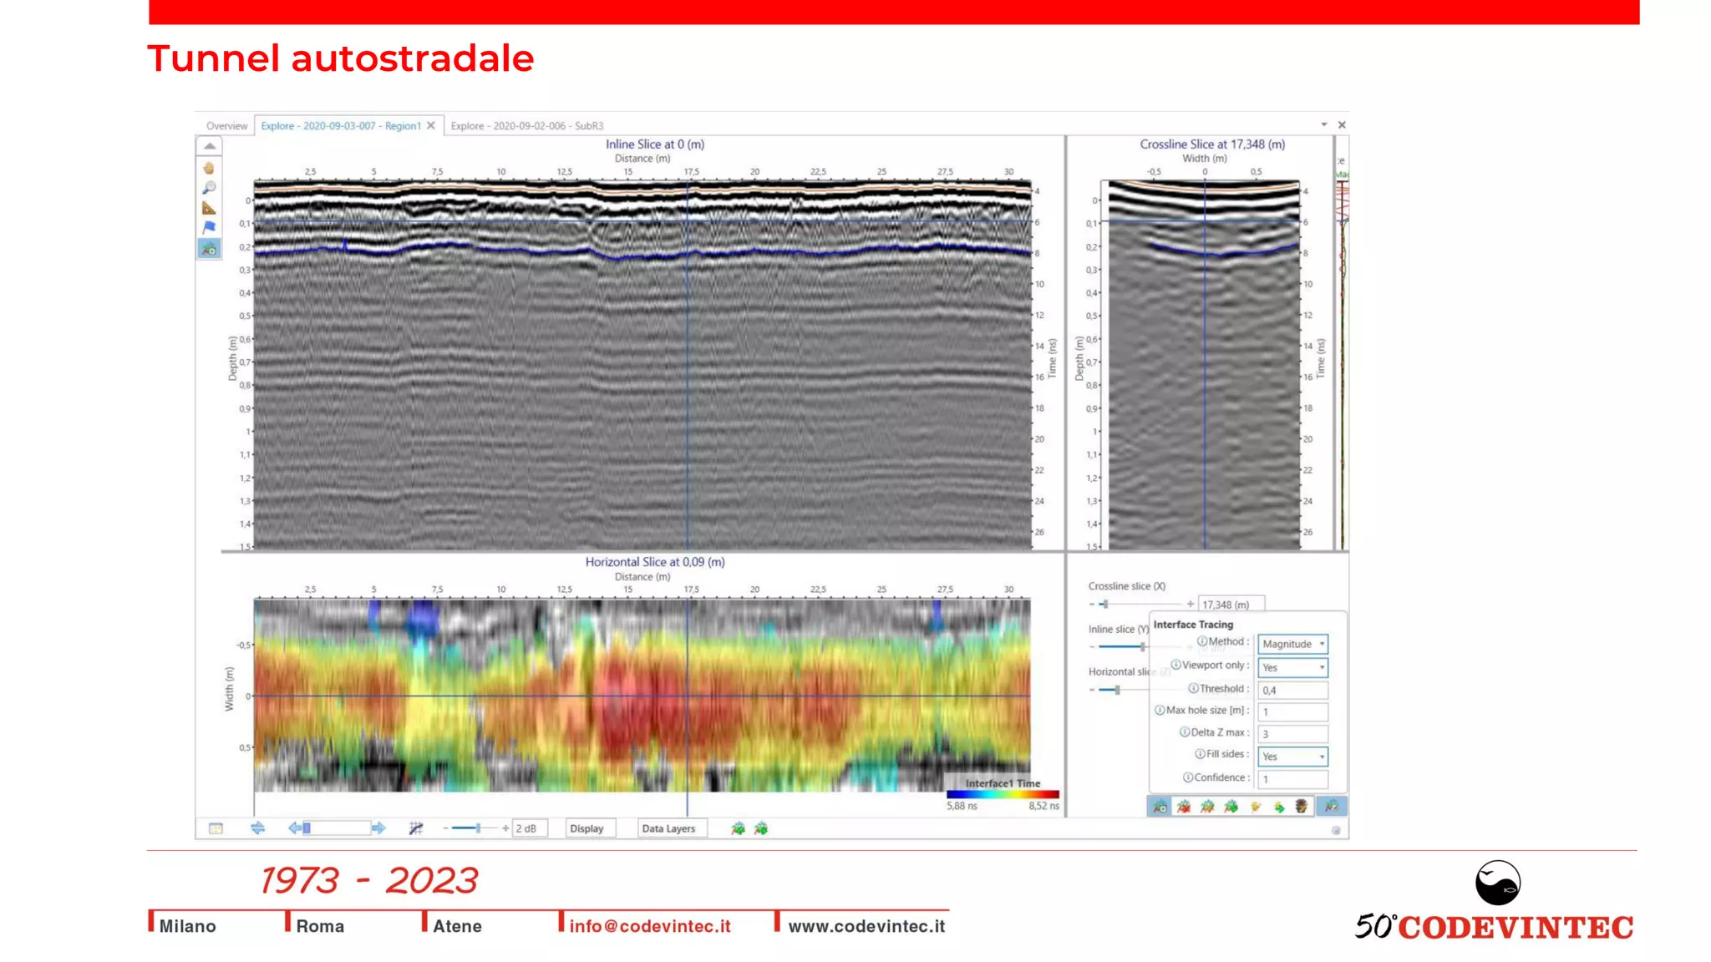The width and height of the screenshot is (1711, 962).
Task: Click the active interface tracing tool icon
Action: pyautogui.click(x=209, y=248)
